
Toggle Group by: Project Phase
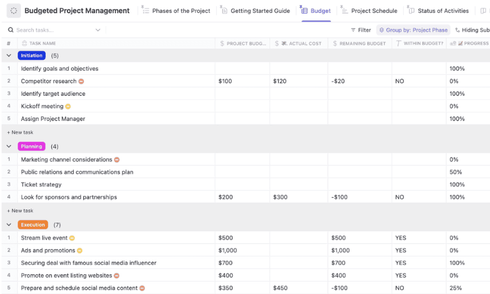(413, 30)
